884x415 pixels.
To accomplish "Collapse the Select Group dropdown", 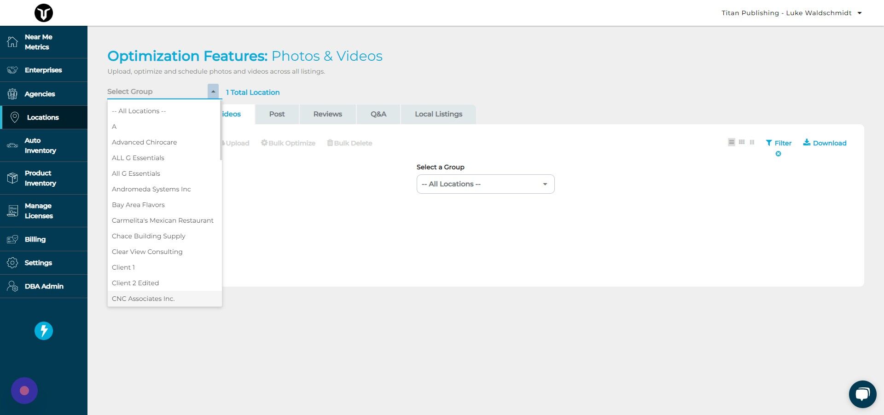I will 213,91.
